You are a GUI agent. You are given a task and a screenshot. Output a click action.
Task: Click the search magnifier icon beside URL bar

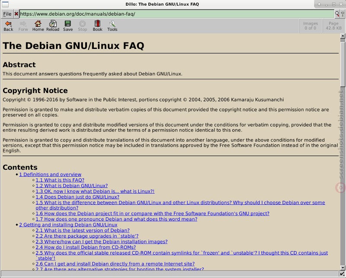[337, 14]
